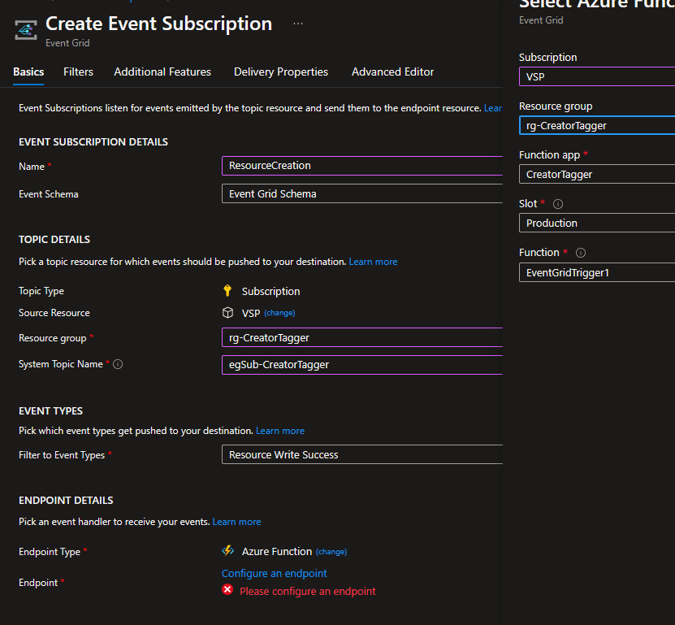Click the Azure Function lightning icon
Viewport: 675px width, 625px height.
(x=228, y=551)
